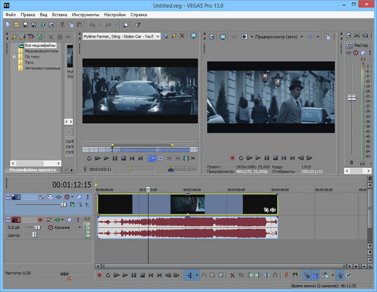Open Event Pan/Crop on the video clip

266,210
